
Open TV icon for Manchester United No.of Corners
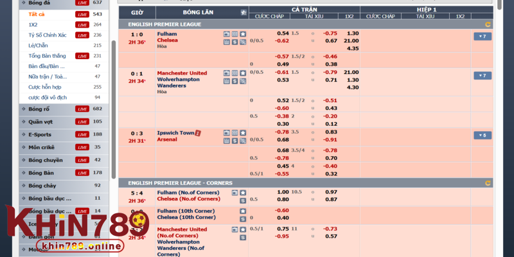pos(235,229)
